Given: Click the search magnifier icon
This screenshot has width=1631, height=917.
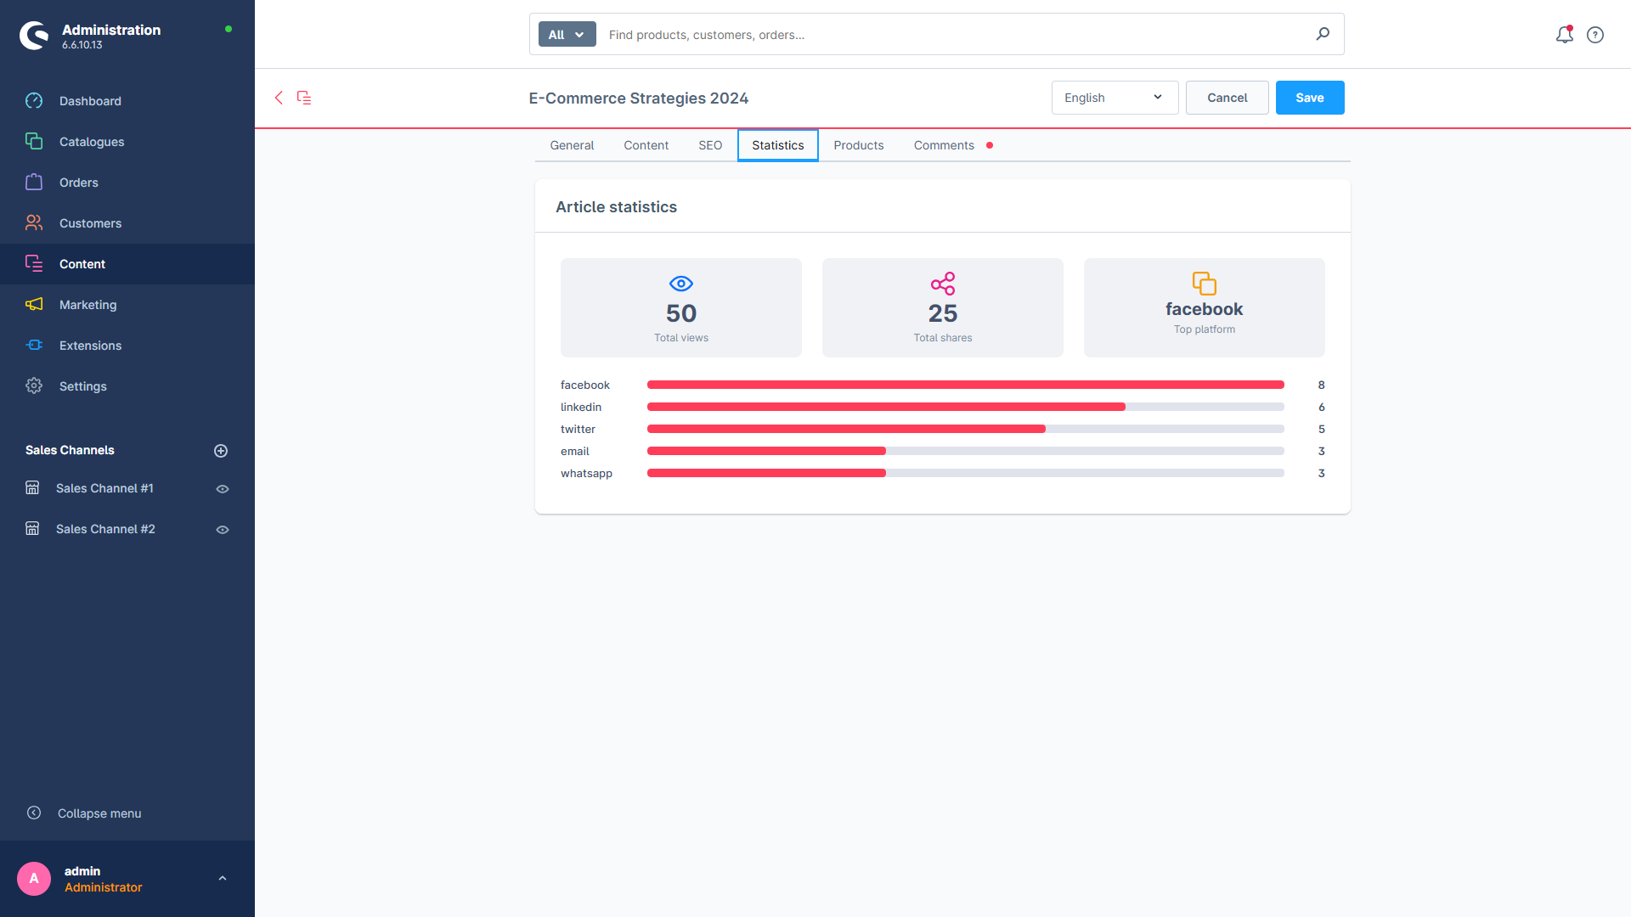Looking at the screenshot, I should [1323, 34].
